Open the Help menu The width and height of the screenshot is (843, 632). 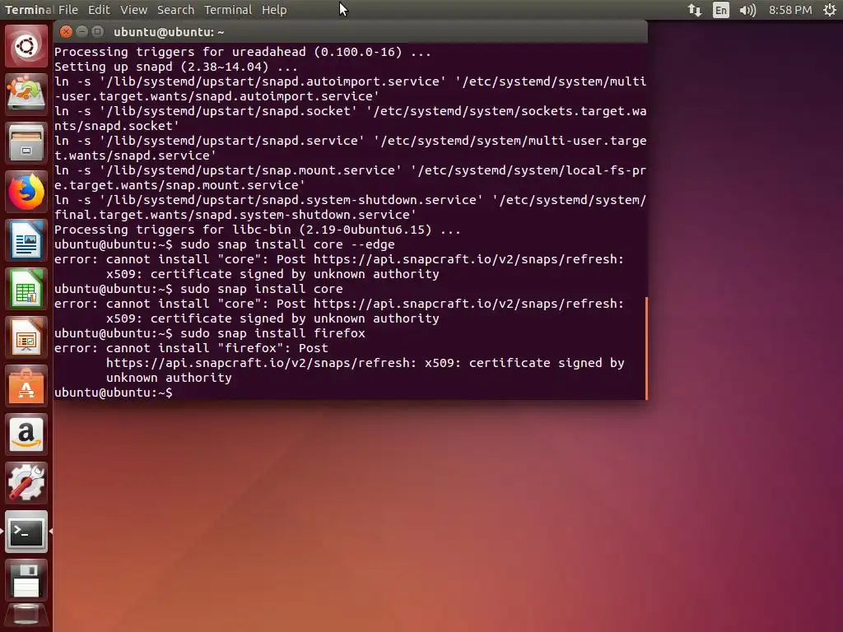click(x=274, y=10)
